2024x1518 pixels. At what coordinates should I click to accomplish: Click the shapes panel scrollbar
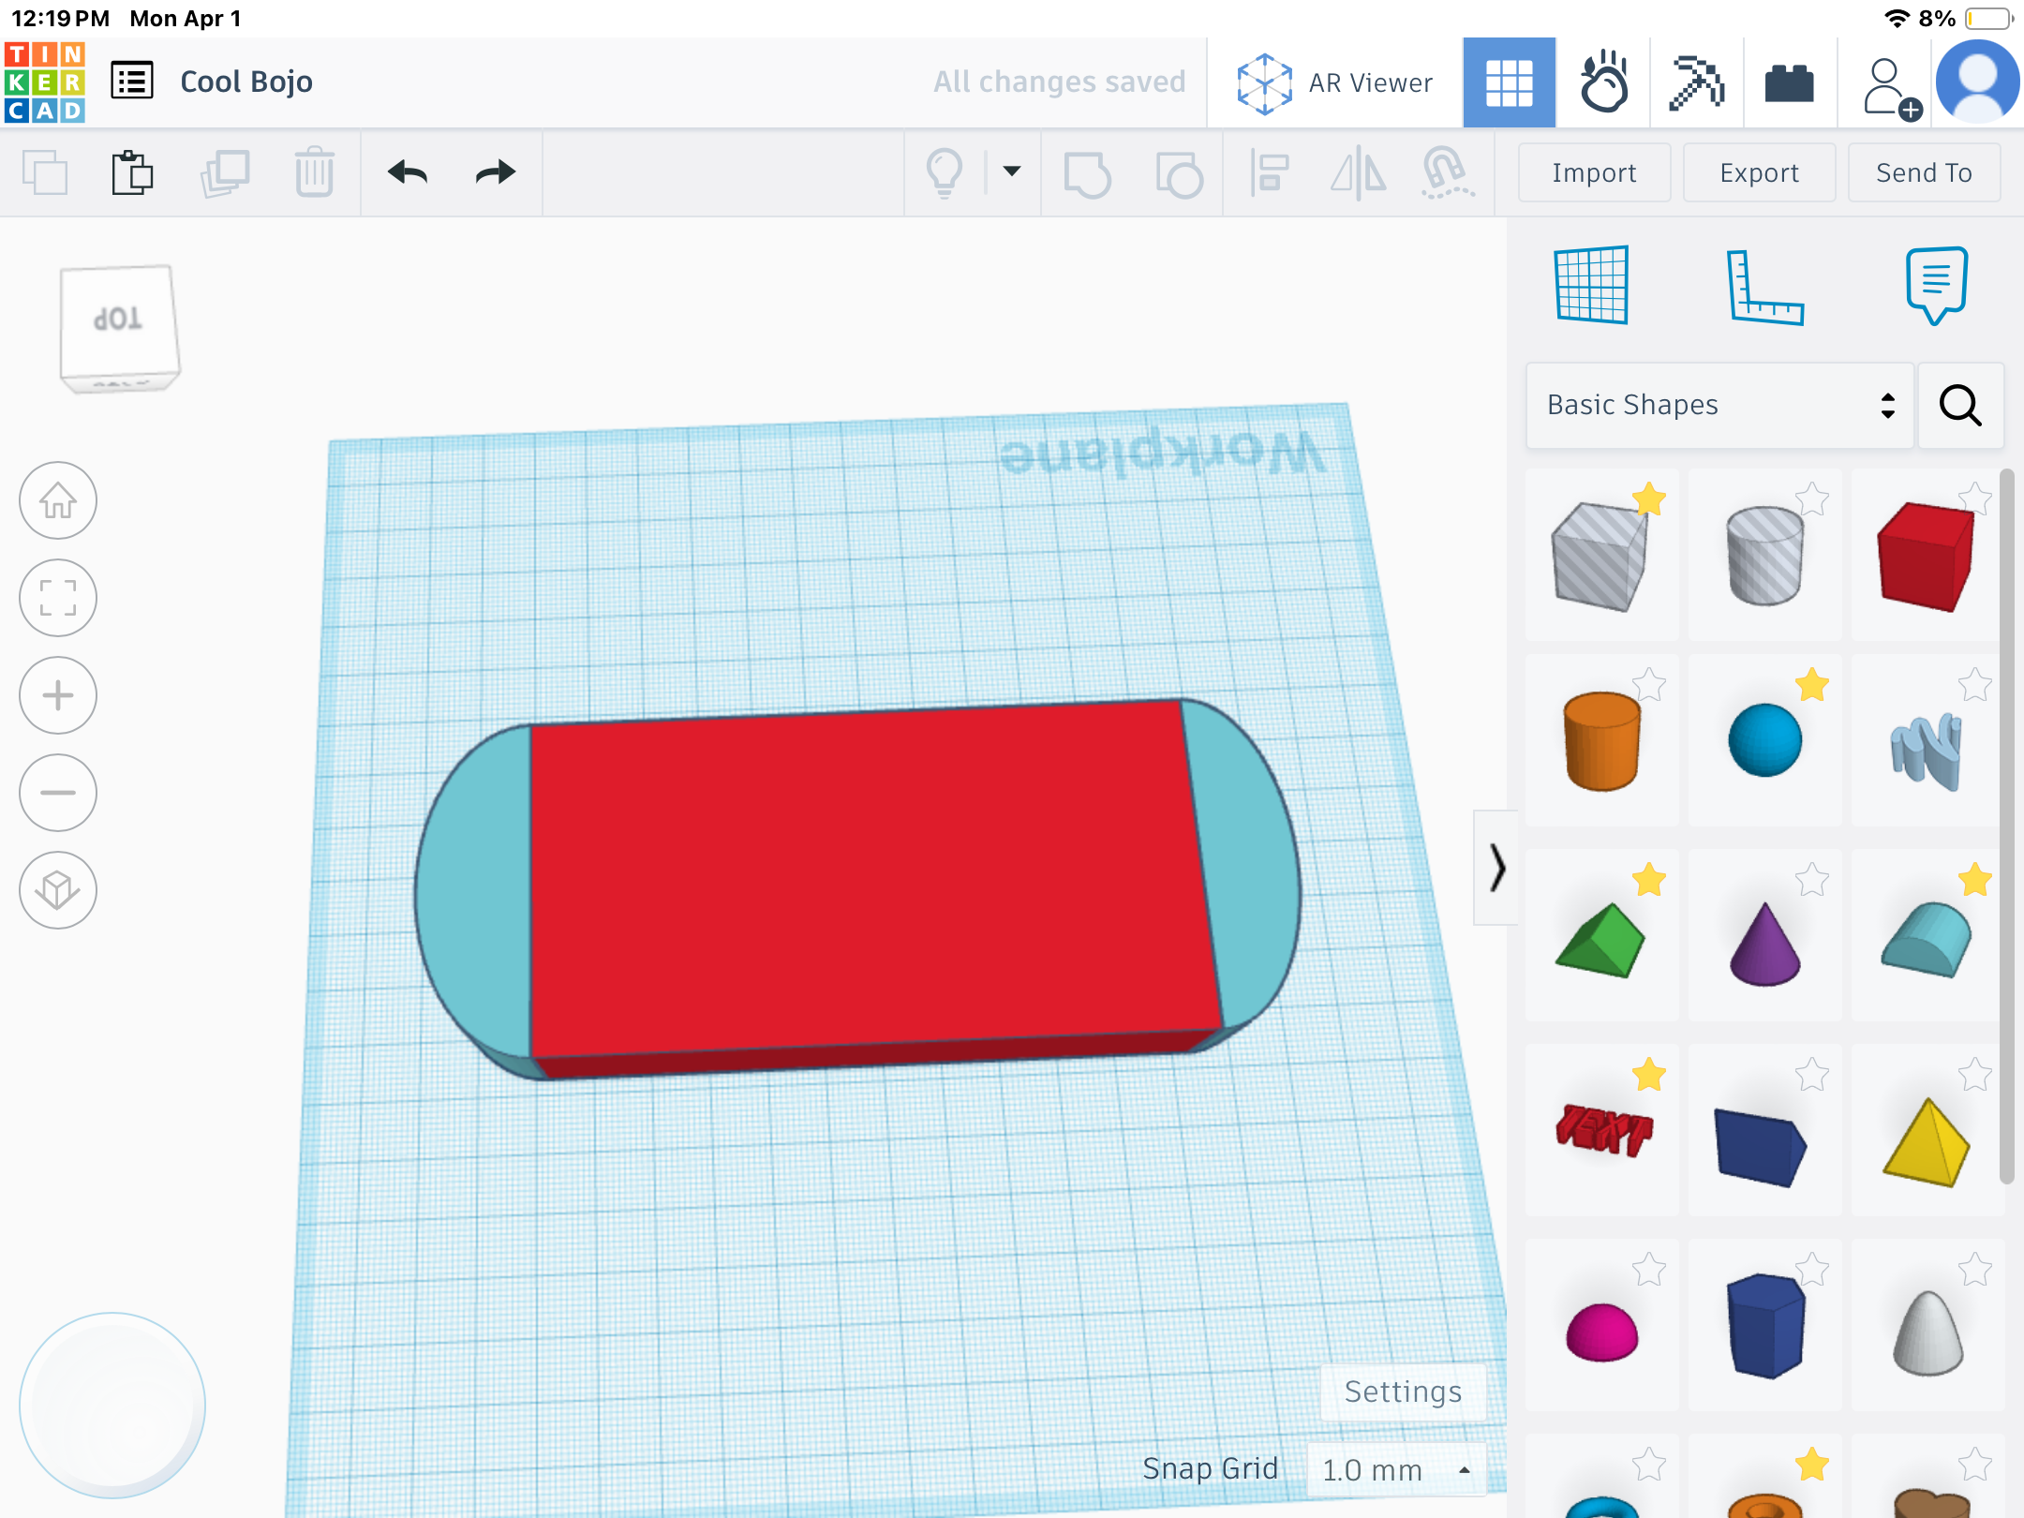pyautogui.click(x=2006, y=826)
